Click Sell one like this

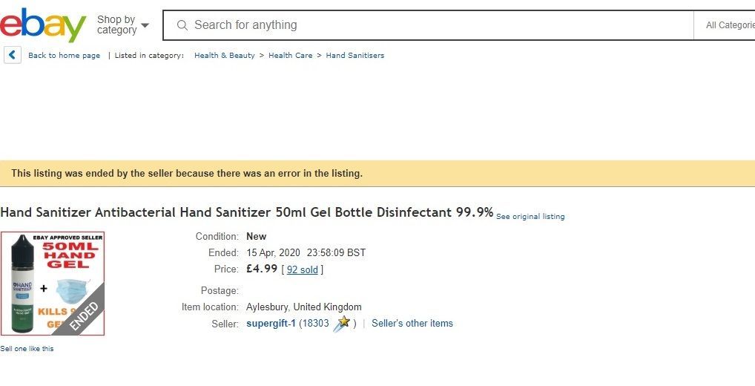(27, 349)
